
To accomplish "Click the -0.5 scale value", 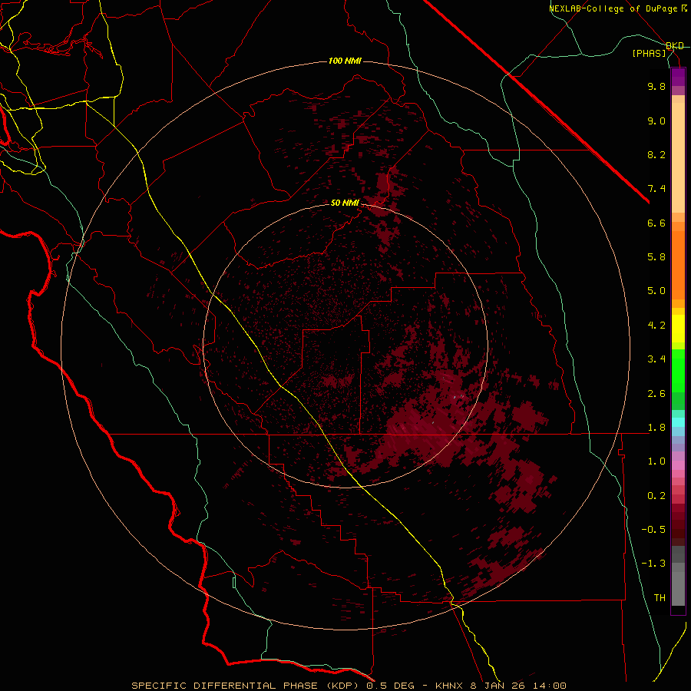I will point(653,530).
